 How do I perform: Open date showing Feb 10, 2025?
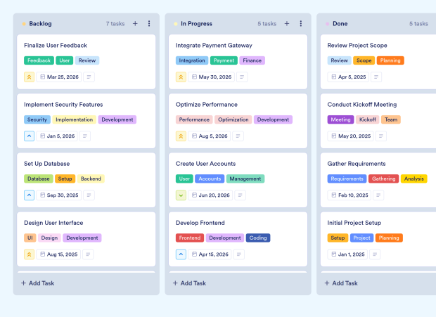[350, 195]
